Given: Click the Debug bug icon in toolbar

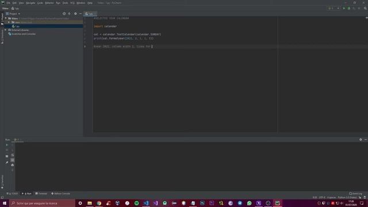Looking at the screenshot, I should coord(349,8).
